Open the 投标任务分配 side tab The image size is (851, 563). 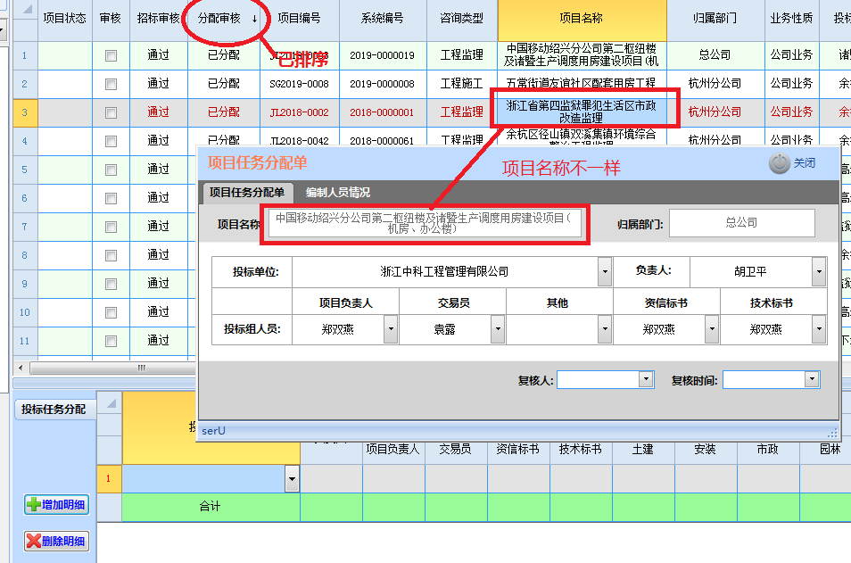pyautogui.click(x=54, y=410)
